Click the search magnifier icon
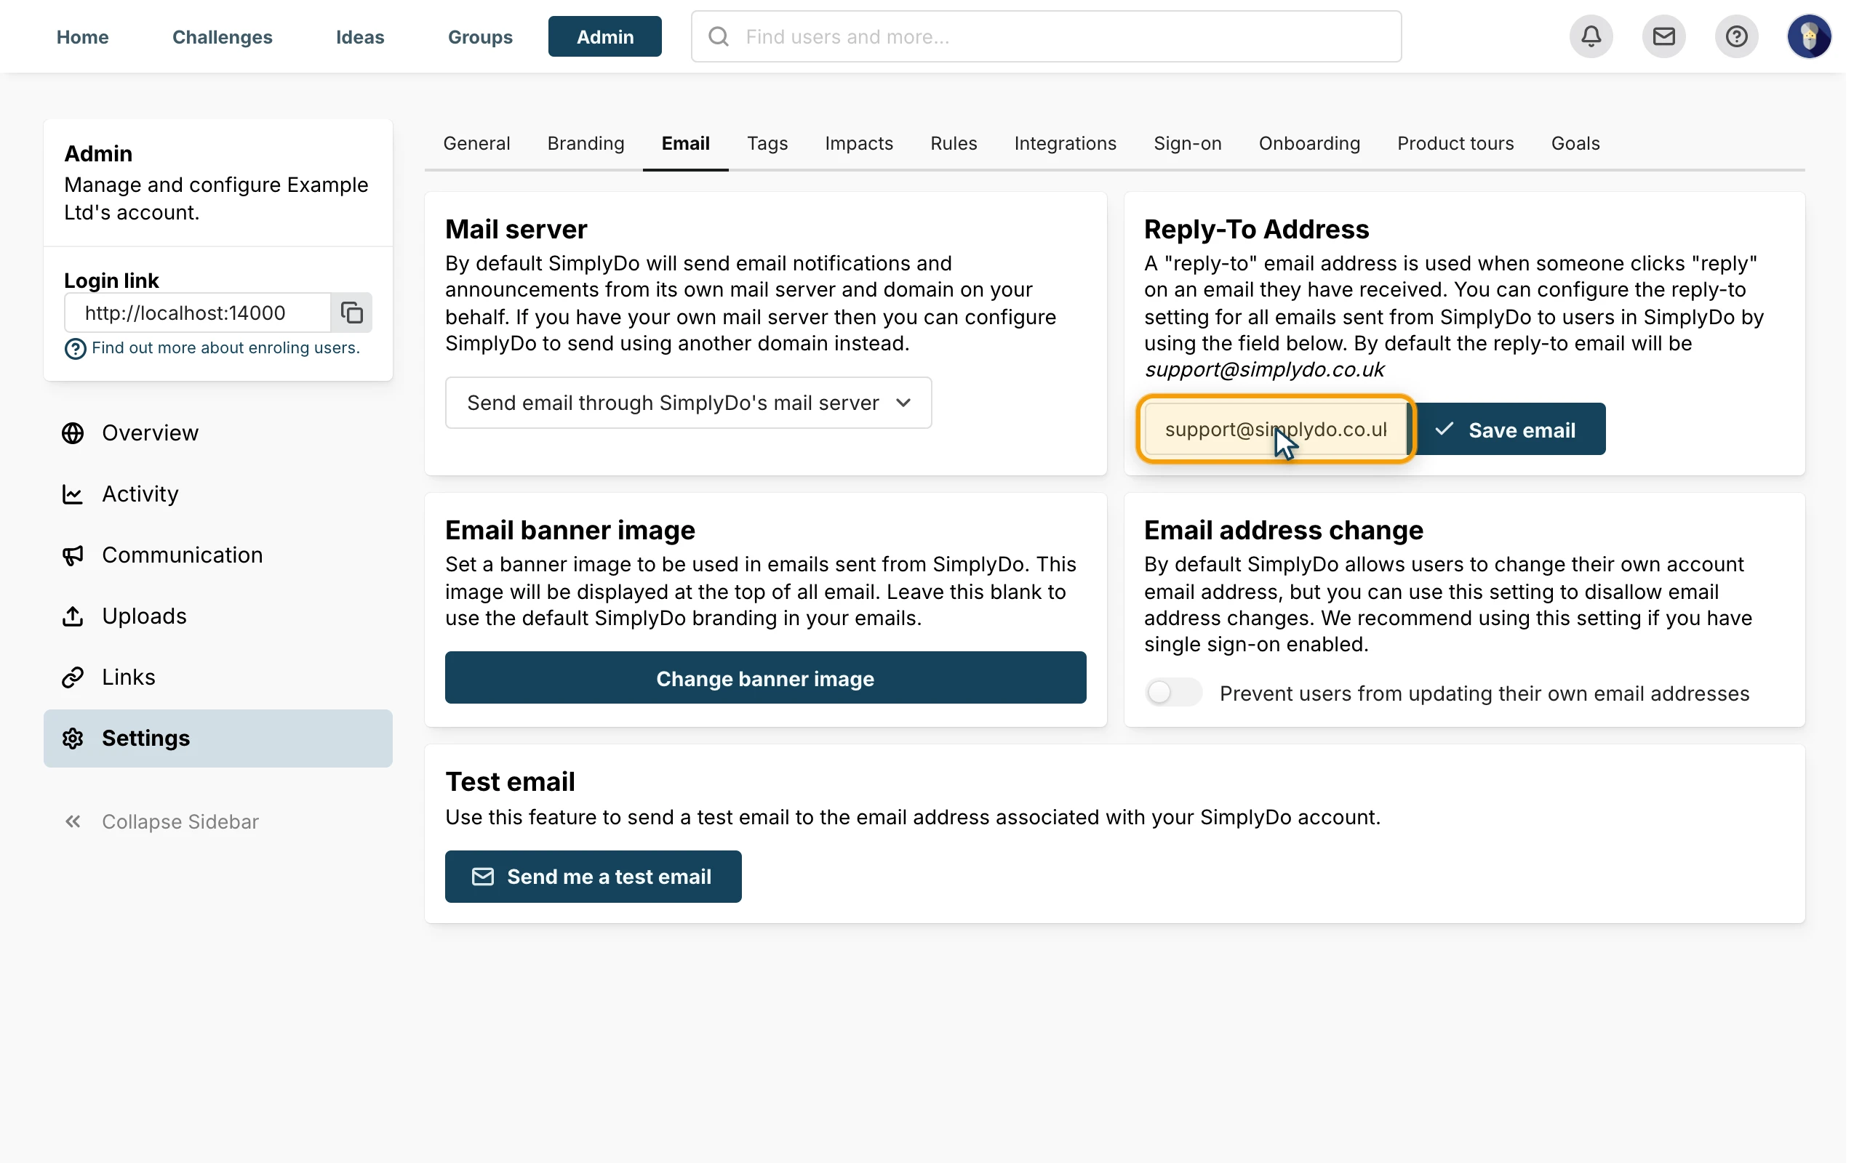The width and height of the screenshot is (1862, 1163). click(x=719, y=36)
